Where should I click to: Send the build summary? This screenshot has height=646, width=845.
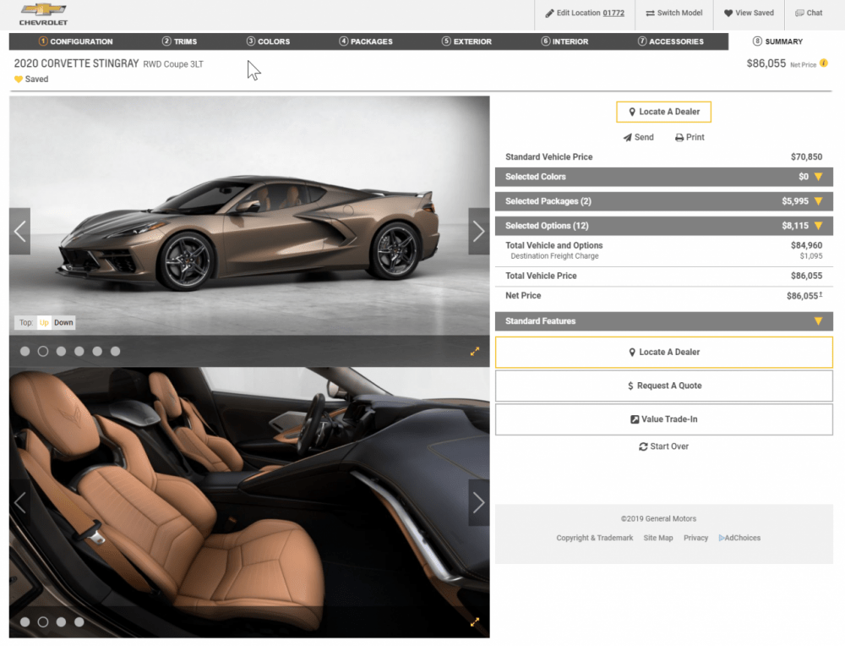(638, 137)
